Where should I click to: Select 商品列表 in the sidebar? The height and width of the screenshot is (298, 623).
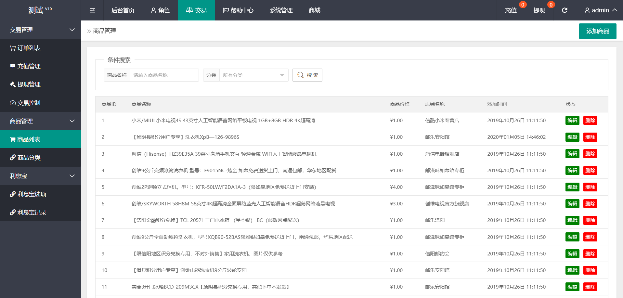tap(40, 139)
